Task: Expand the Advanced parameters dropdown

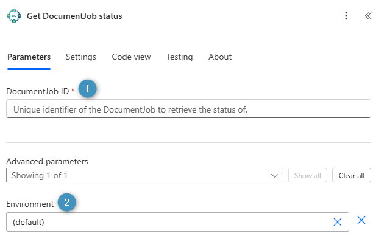Action: click(x=144, y=175)
